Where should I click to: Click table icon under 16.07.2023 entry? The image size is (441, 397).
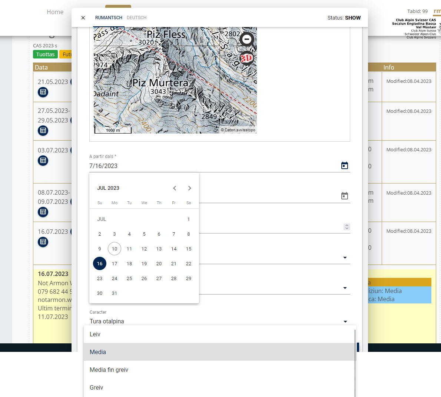tap(43, 242)
